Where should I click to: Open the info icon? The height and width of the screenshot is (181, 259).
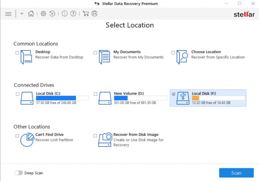[64, 14]
